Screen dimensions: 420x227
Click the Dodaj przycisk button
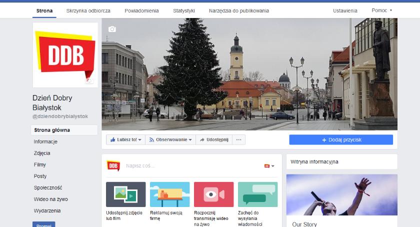click(341, 140)
